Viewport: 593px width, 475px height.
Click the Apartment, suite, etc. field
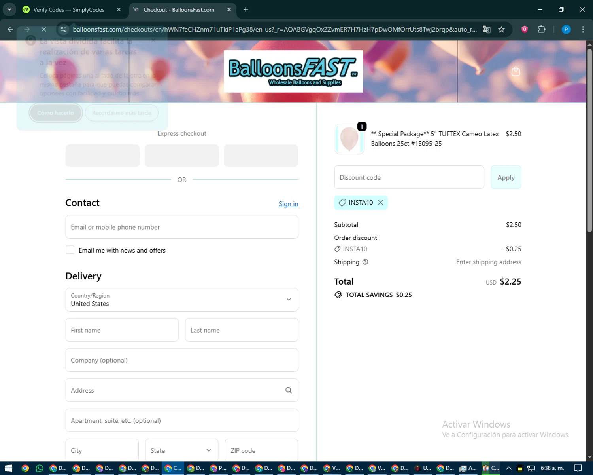[182, 420]
